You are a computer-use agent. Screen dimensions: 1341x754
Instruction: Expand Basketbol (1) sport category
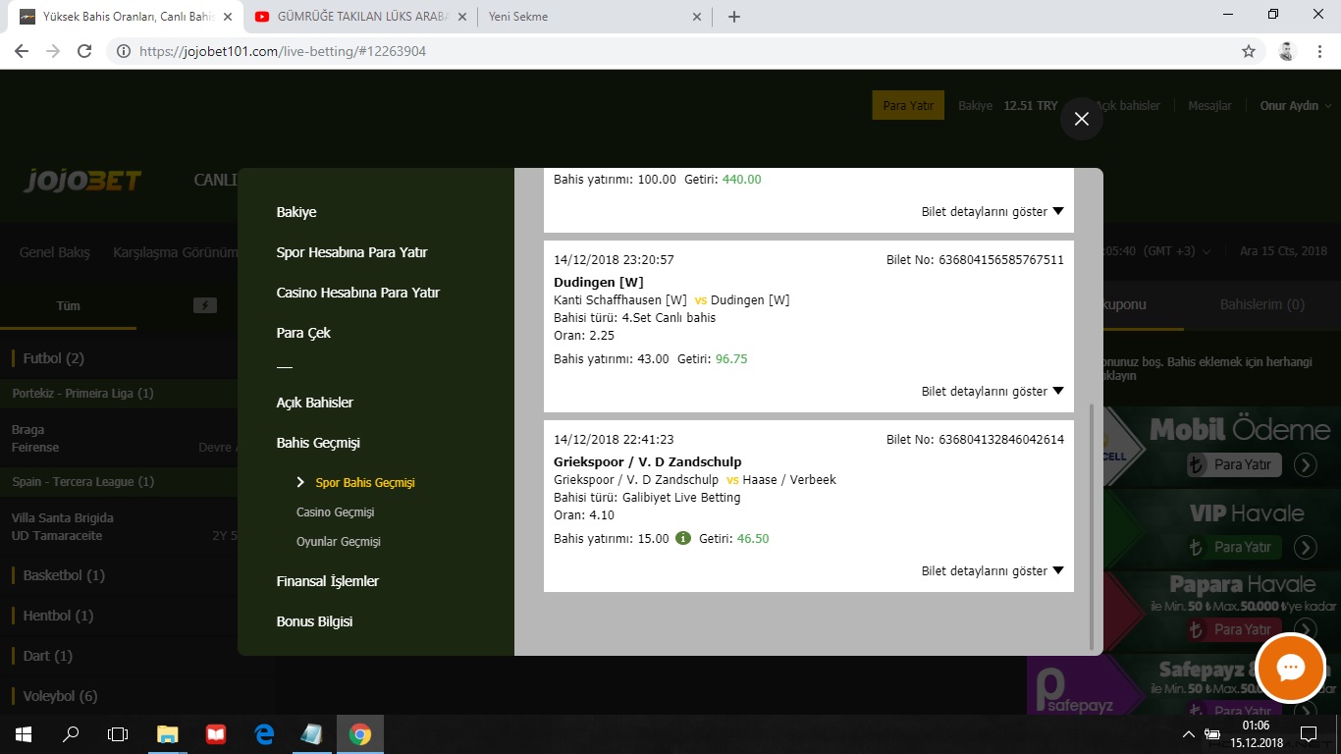(x=64, y=575)
